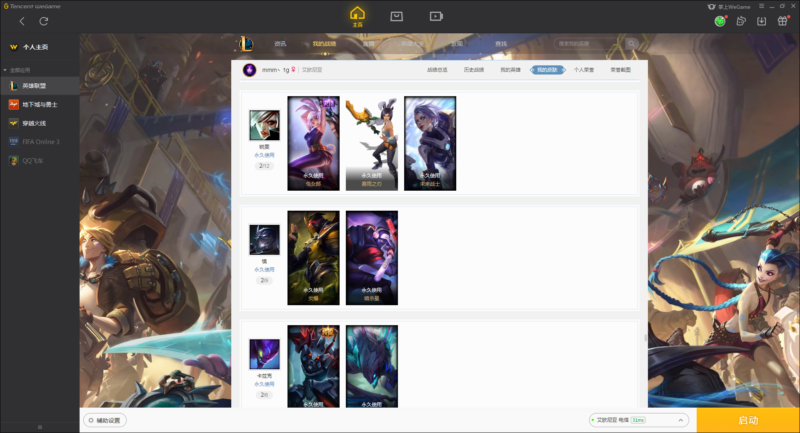Open the 直播 live tab
The width and height of the screenshot is (800, 433).
tap(368, 44)
